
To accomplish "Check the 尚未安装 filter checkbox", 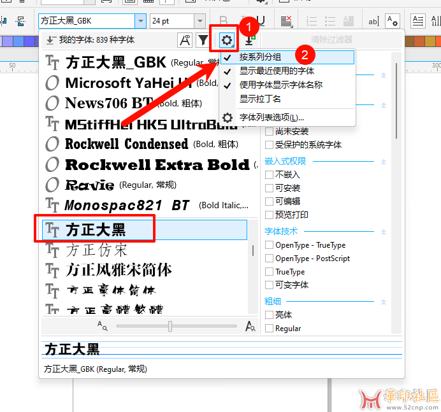I will click(269, 131).
